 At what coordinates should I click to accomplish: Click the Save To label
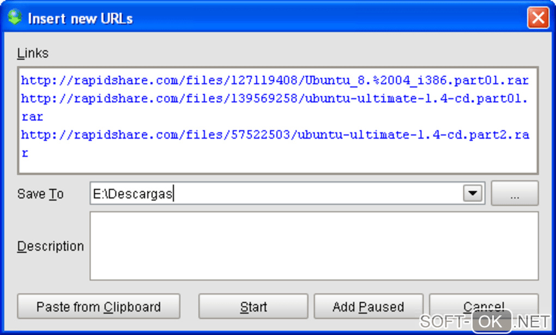point(40,194)
